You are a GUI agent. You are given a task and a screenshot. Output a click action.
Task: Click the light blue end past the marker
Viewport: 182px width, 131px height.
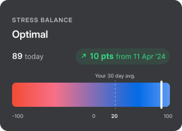pyautogui.click(x=166, y=95)
